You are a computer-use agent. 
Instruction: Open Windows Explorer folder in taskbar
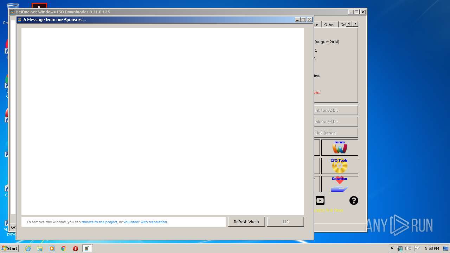point(40,248)
